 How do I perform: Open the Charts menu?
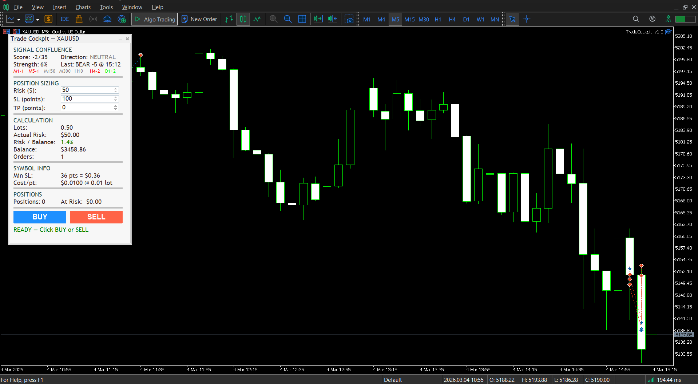[x=83, y=7]
